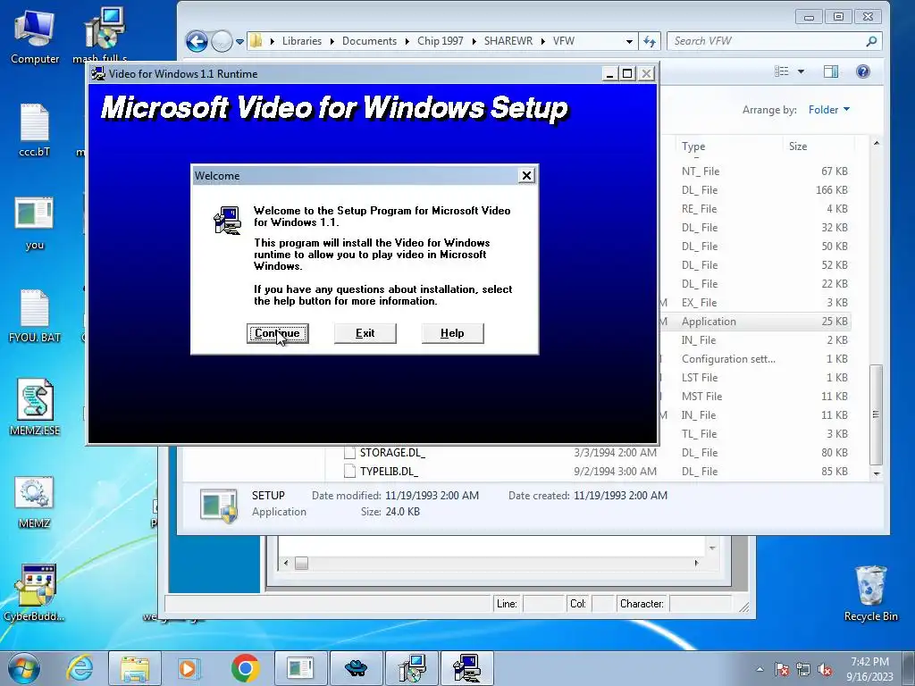Click scroll down arrow of Explorer file list
Viewport: 915px width, 686px height.
click(876, 473)
